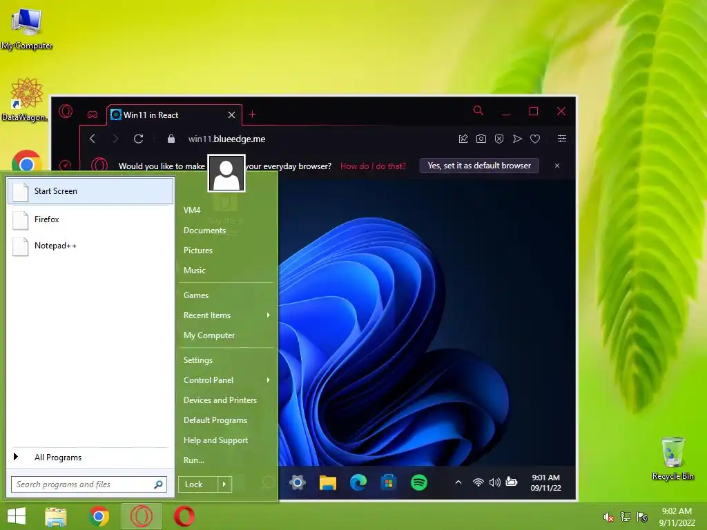
Task: Open Chrome on the host taskbar
Action: (x=99, y=516)
